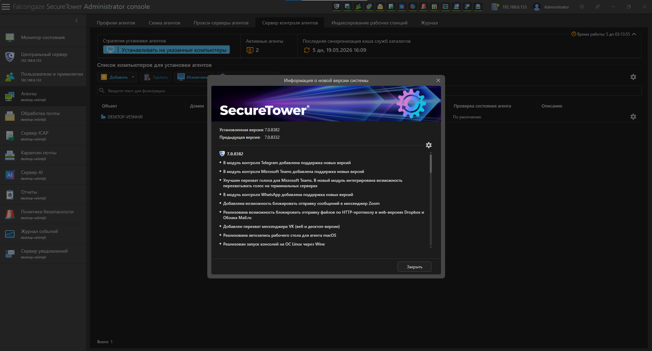Open Сервер AI in the sidebar
The image size is (652, 351).
(43, 175)
